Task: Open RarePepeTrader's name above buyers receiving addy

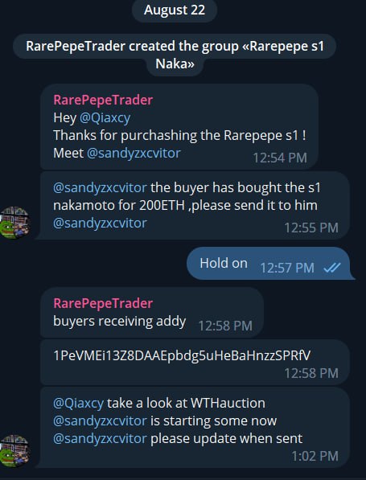Action: (x=103, y=303)
